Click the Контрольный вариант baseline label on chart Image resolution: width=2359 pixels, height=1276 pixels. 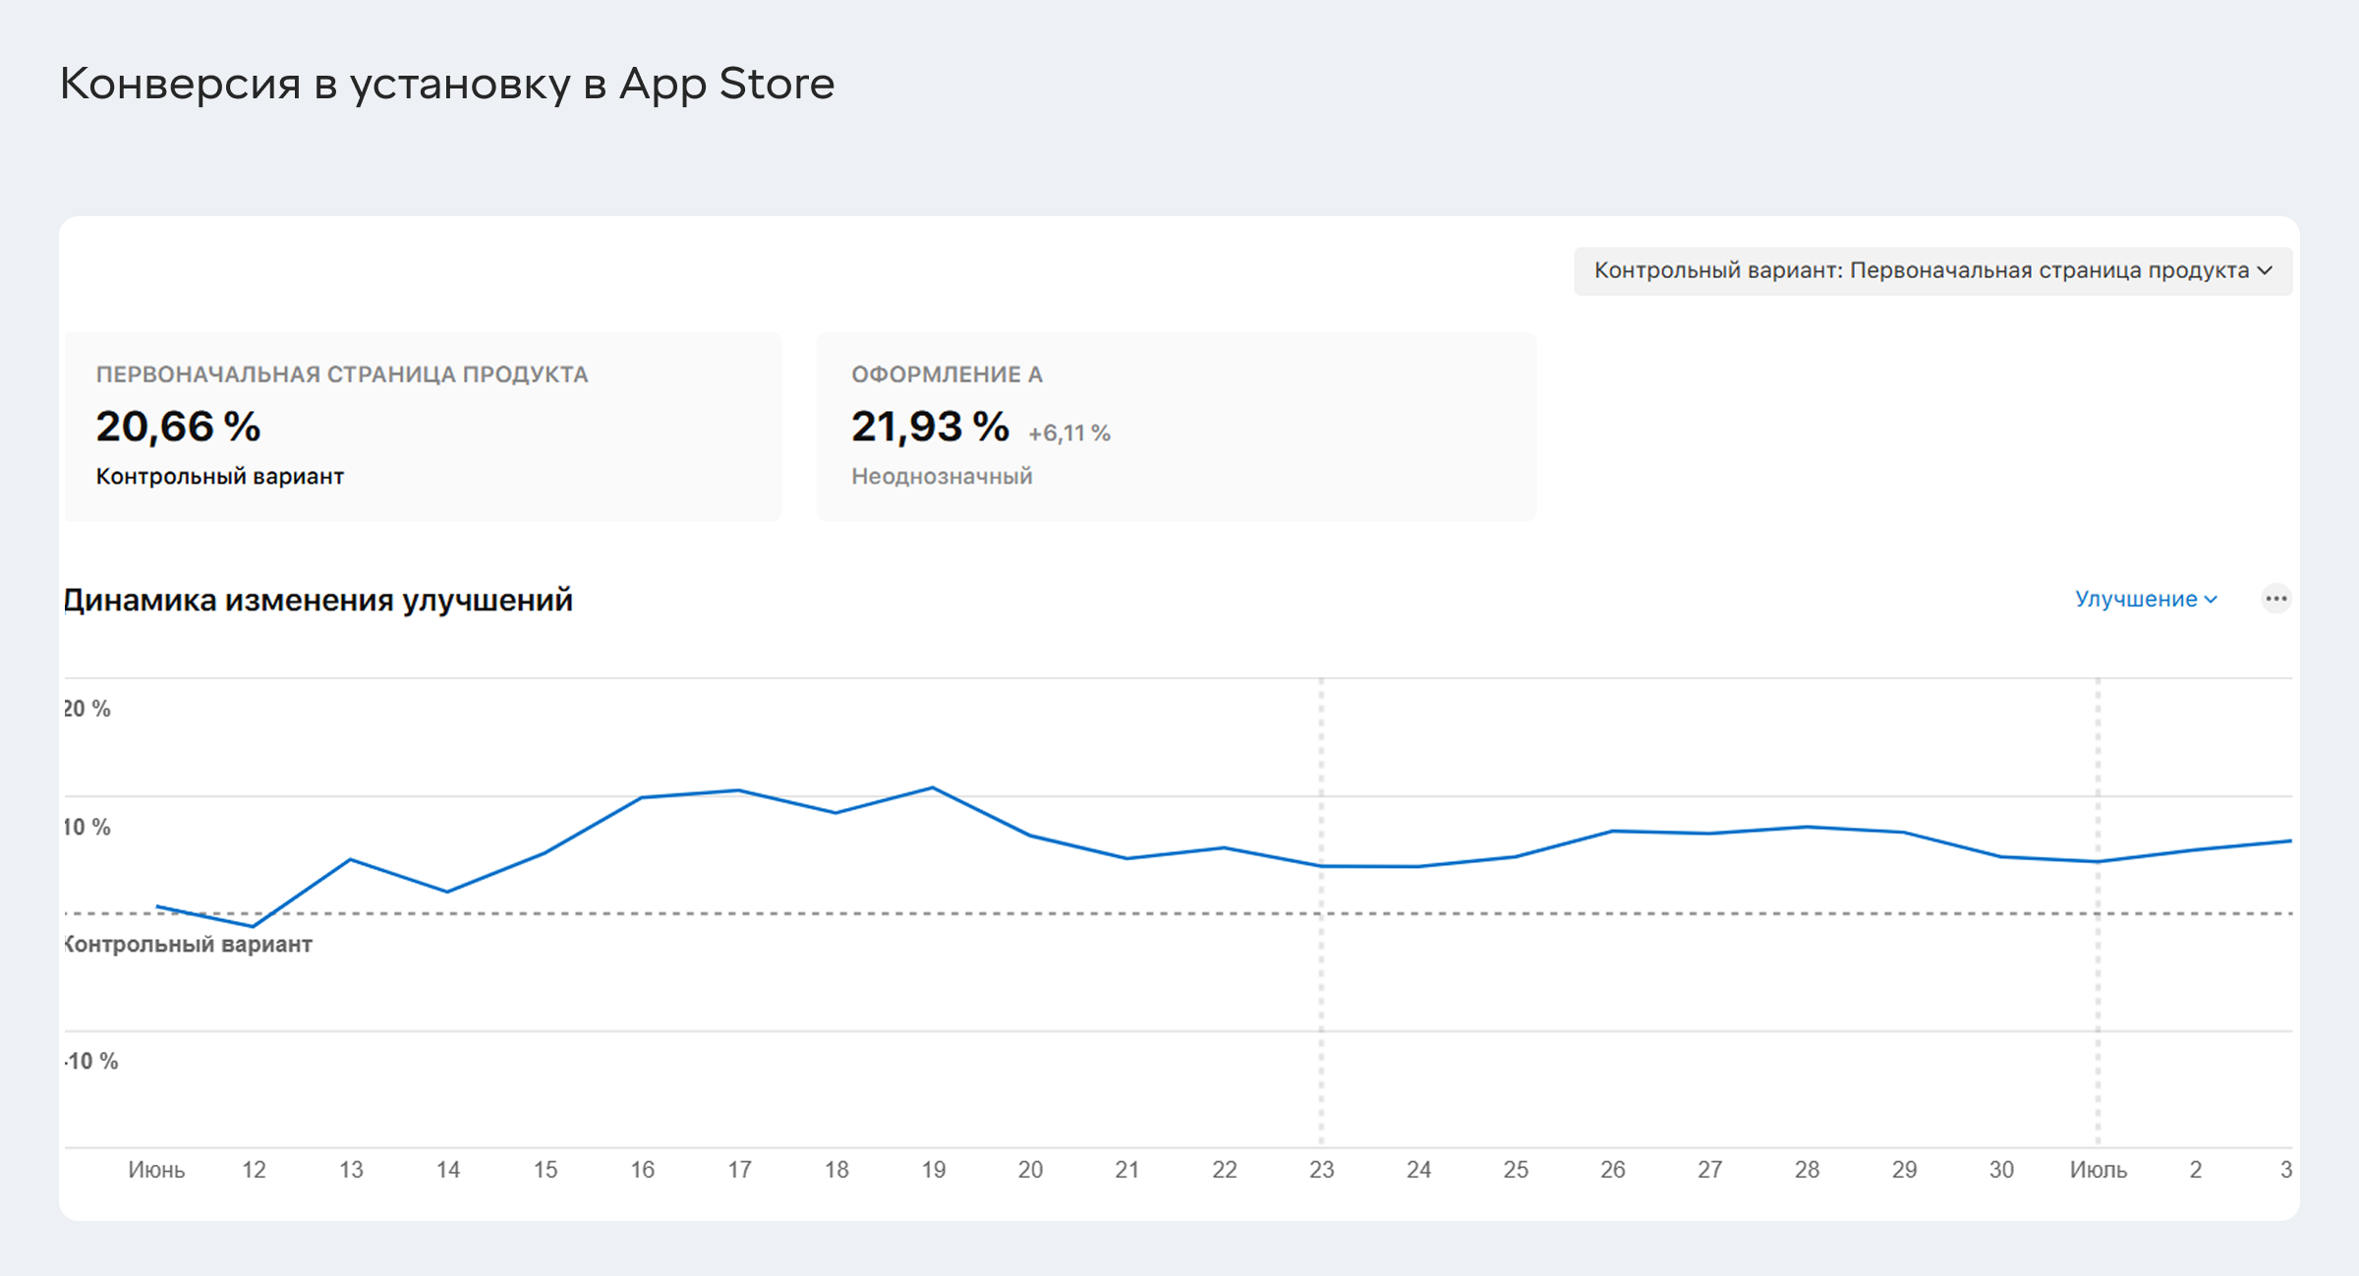(x=189, y=945)
